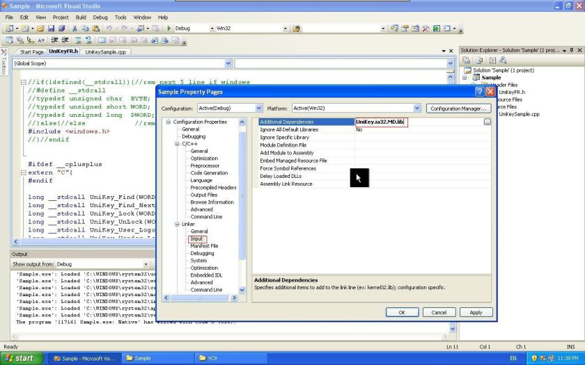The width and height of the screenshot is (585, 365).
Task: Open the Configuration dropdown Active(Debug)
Action: [259, 108]
